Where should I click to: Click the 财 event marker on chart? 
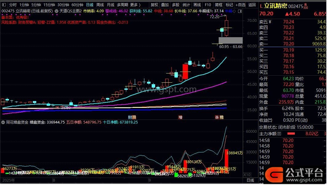pyautogui.click(x=130, y=117)
